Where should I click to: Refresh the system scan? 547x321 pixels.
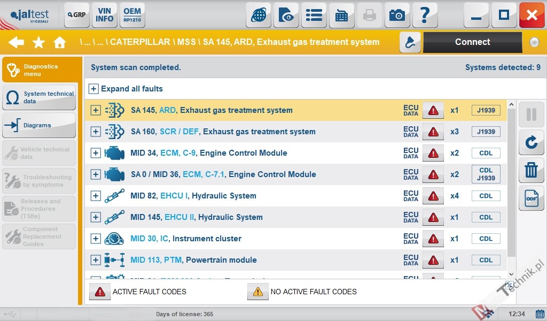pyautogui.click(x=532, y=142)
